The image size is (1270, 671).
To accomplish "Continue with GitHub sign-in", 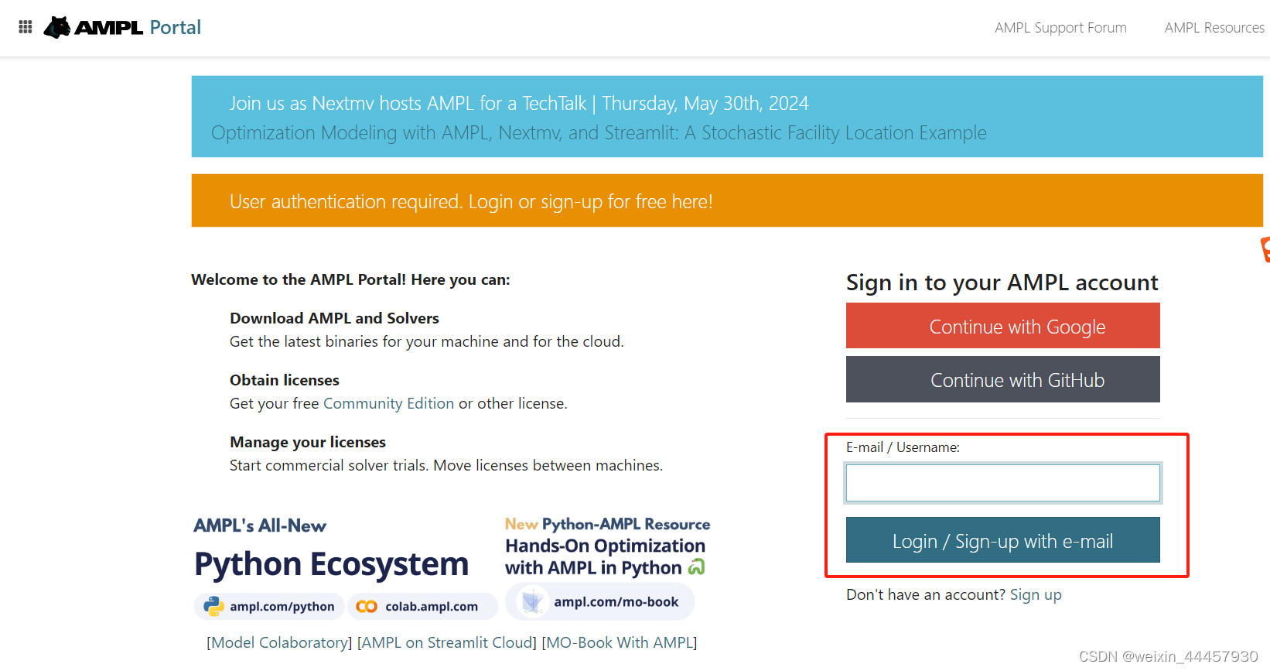I will 1002,379.
